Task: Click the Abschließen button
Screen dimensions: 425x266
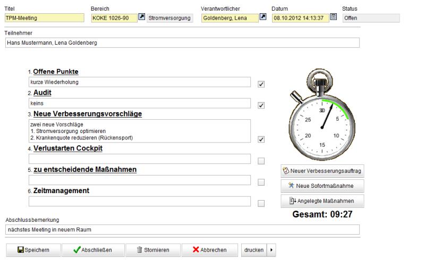Action: click(x=93, y=250)
